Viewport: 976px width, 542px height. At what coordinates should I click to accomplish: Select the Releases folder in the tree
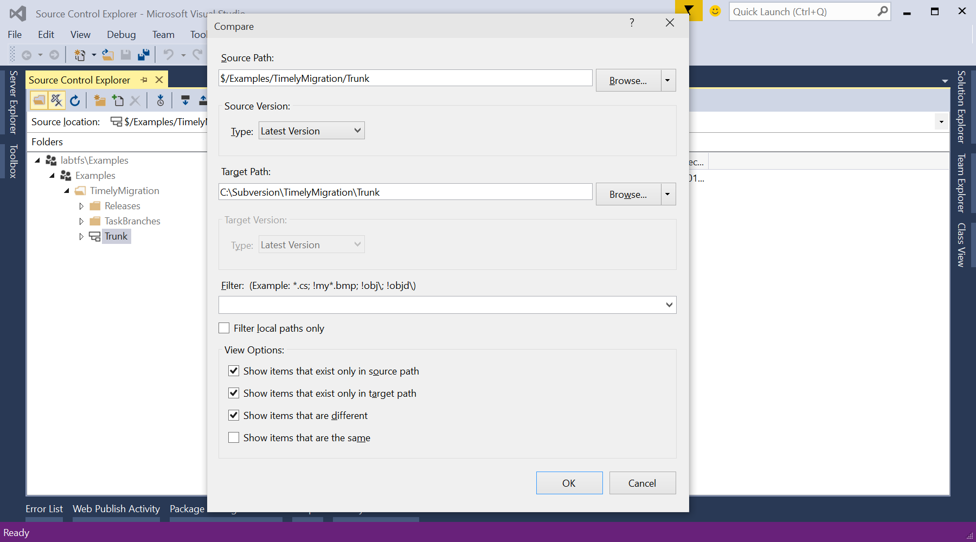click(123, 206)
